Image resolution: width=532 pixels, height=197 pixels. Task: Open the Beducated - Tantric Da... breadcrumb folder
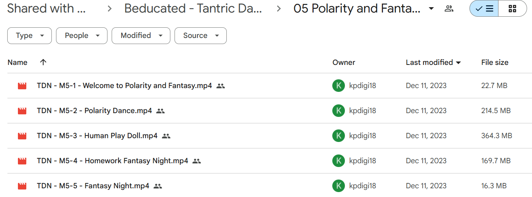click(193, 9)
